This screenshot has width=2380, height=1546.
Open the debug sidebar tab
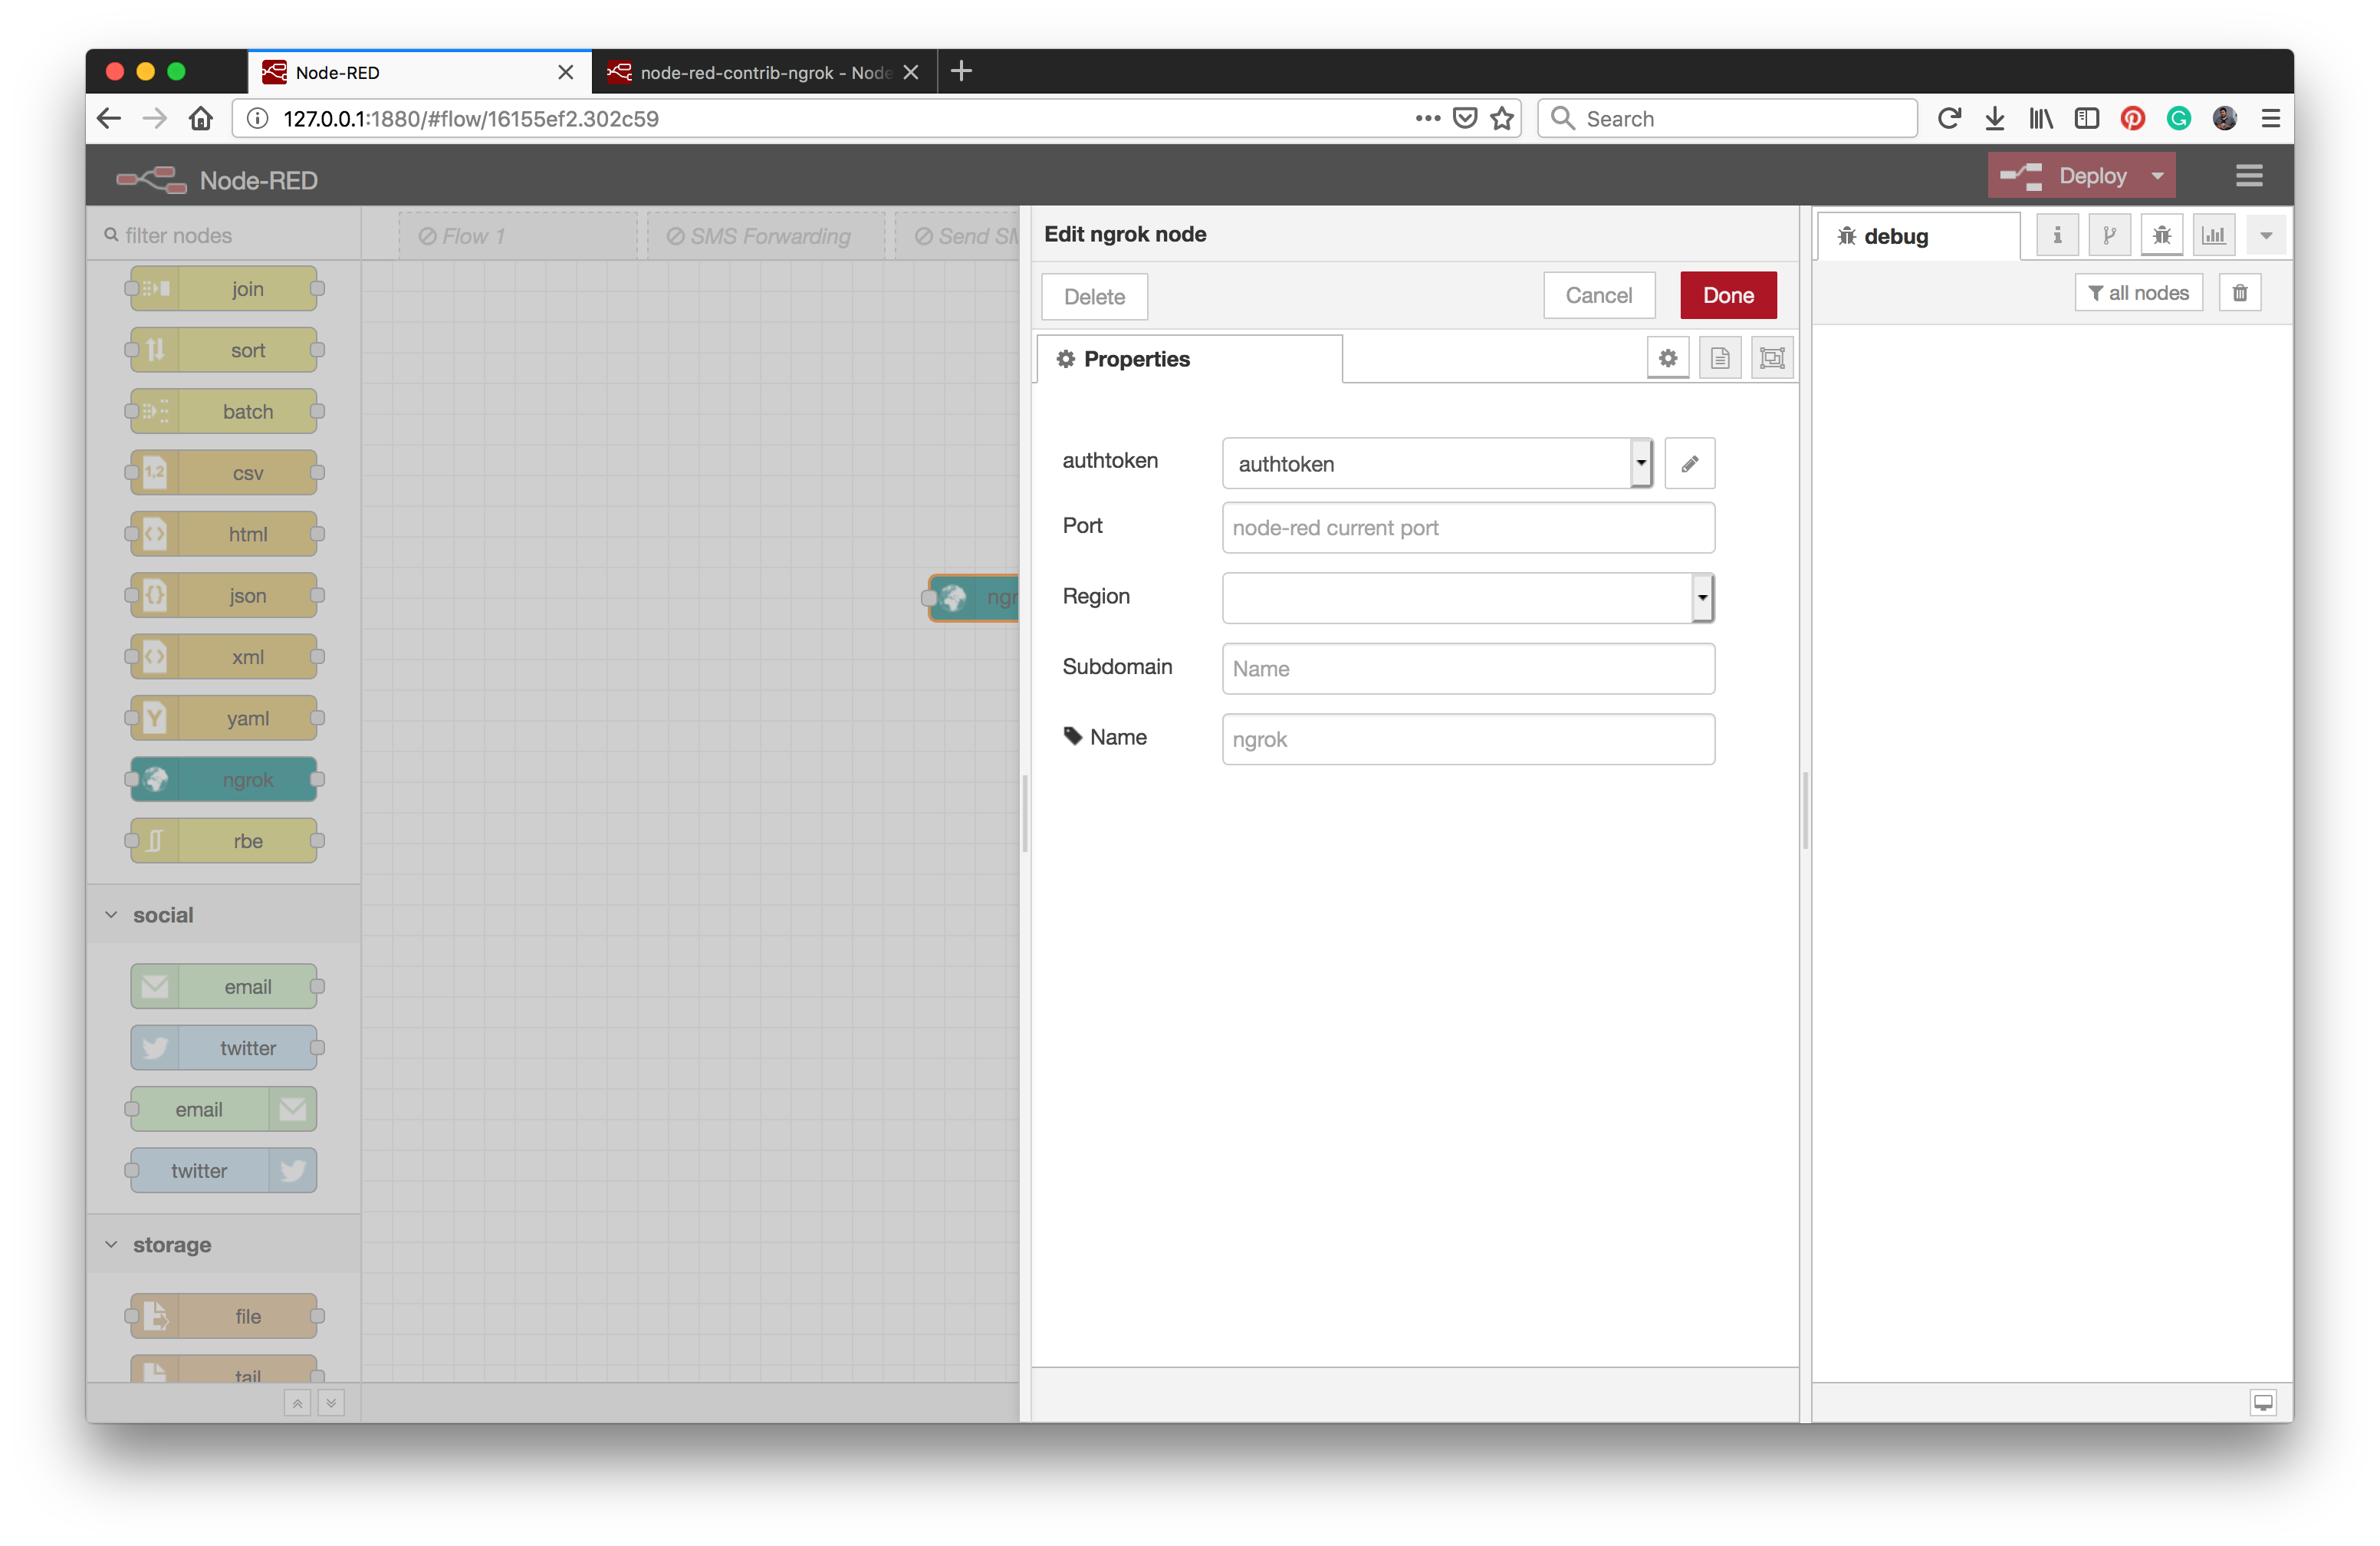pos(1918,236)
